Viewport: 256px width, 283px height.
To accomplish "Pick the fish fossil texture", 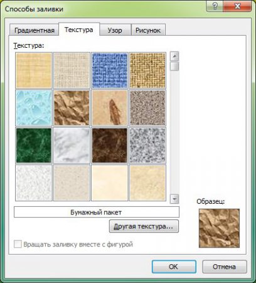I will coord(110,108).
